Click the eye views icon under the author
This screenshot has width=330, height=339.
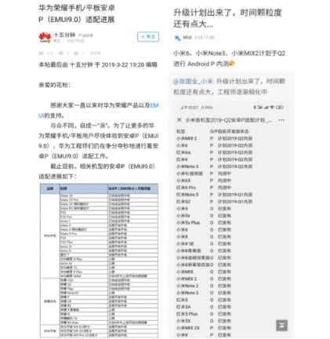click(41, 53)
